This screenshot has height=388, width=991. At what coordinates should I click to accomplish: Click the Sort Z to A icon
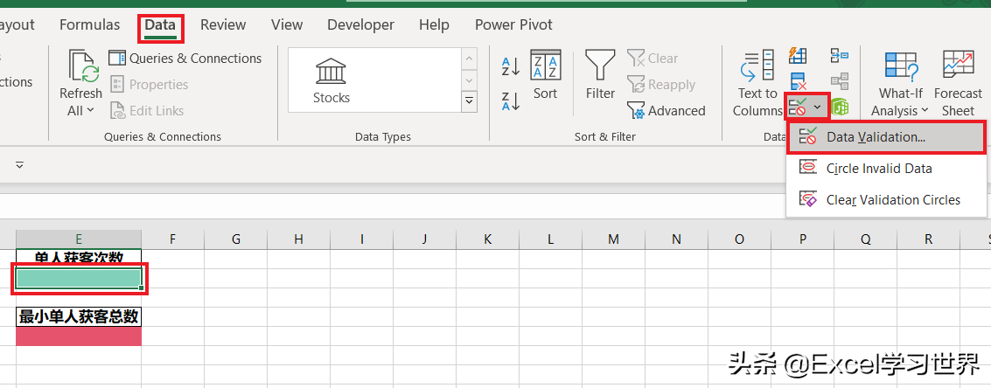511,100
